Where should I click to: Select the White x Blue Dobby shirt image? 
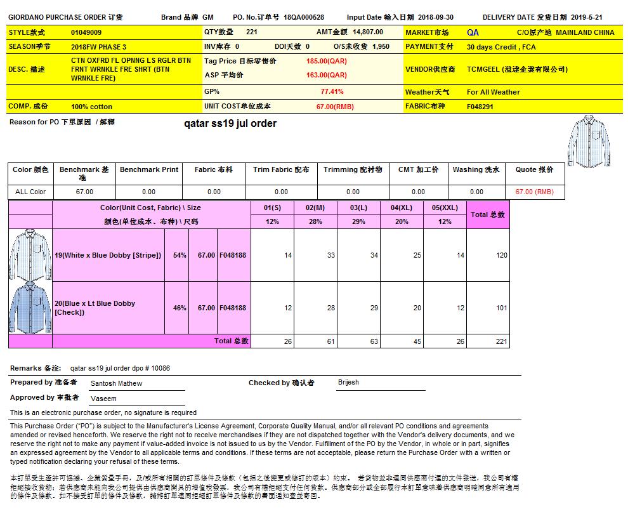coord(30,254)
